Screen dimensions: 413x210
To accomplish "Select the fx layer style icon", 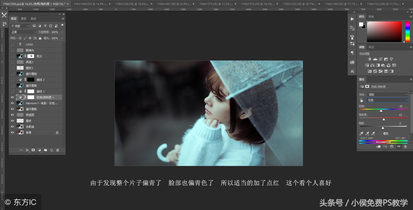I will [x=27, y=150].
